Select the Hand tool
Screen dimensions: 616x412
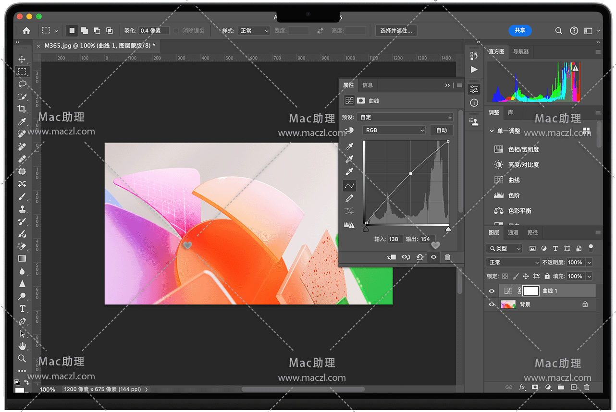coord(22,346)
